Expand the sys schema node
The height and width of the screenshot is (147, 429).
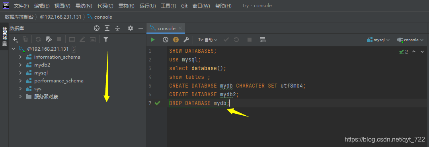click(20, 88)
